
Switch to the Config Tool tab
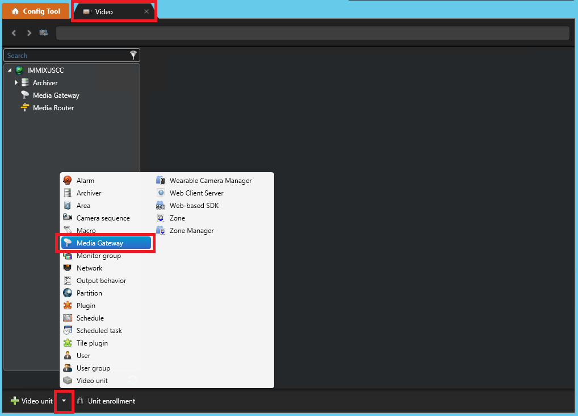click(x=35, y=10)
